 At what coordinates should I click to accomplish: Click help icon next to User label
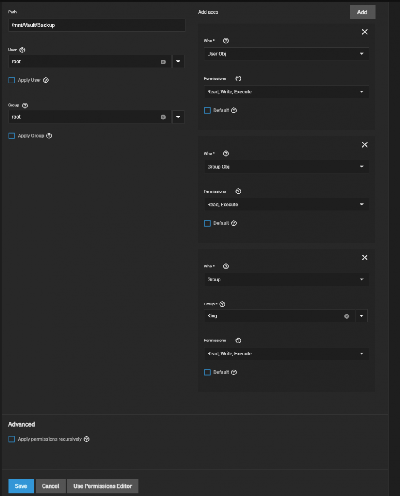[22, 50]
